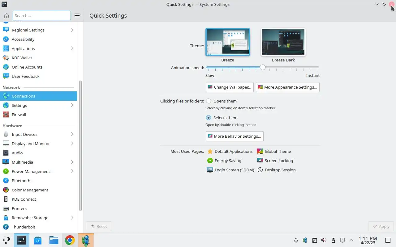396x247 pixels.
Task: Click the Display and Monitor icon
Action: 6,144
